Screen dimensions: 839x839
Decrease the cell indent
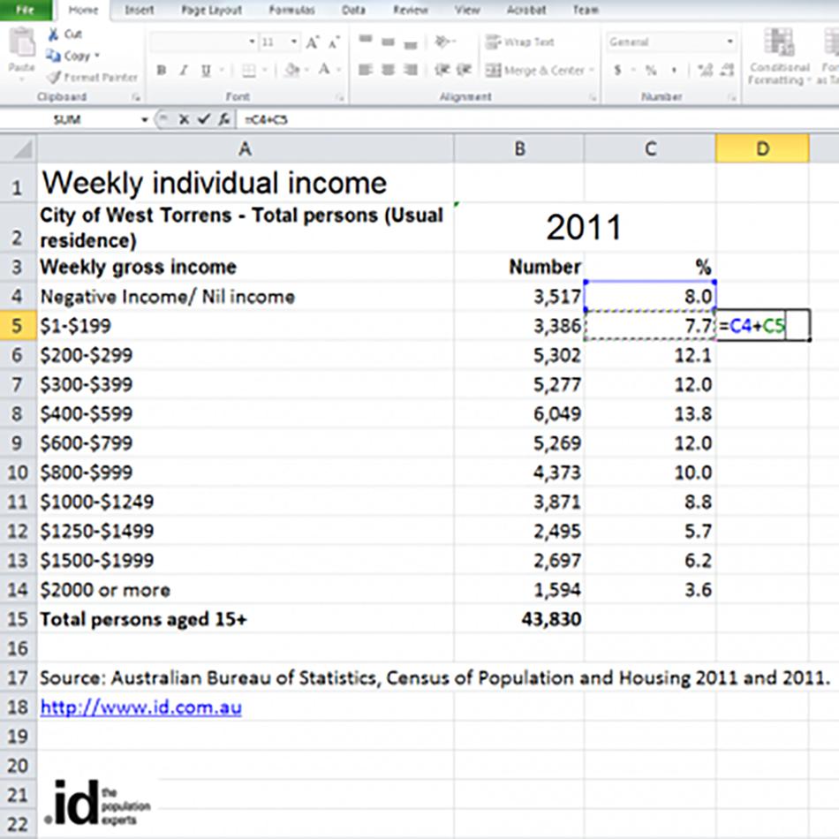tap(442, 70)
